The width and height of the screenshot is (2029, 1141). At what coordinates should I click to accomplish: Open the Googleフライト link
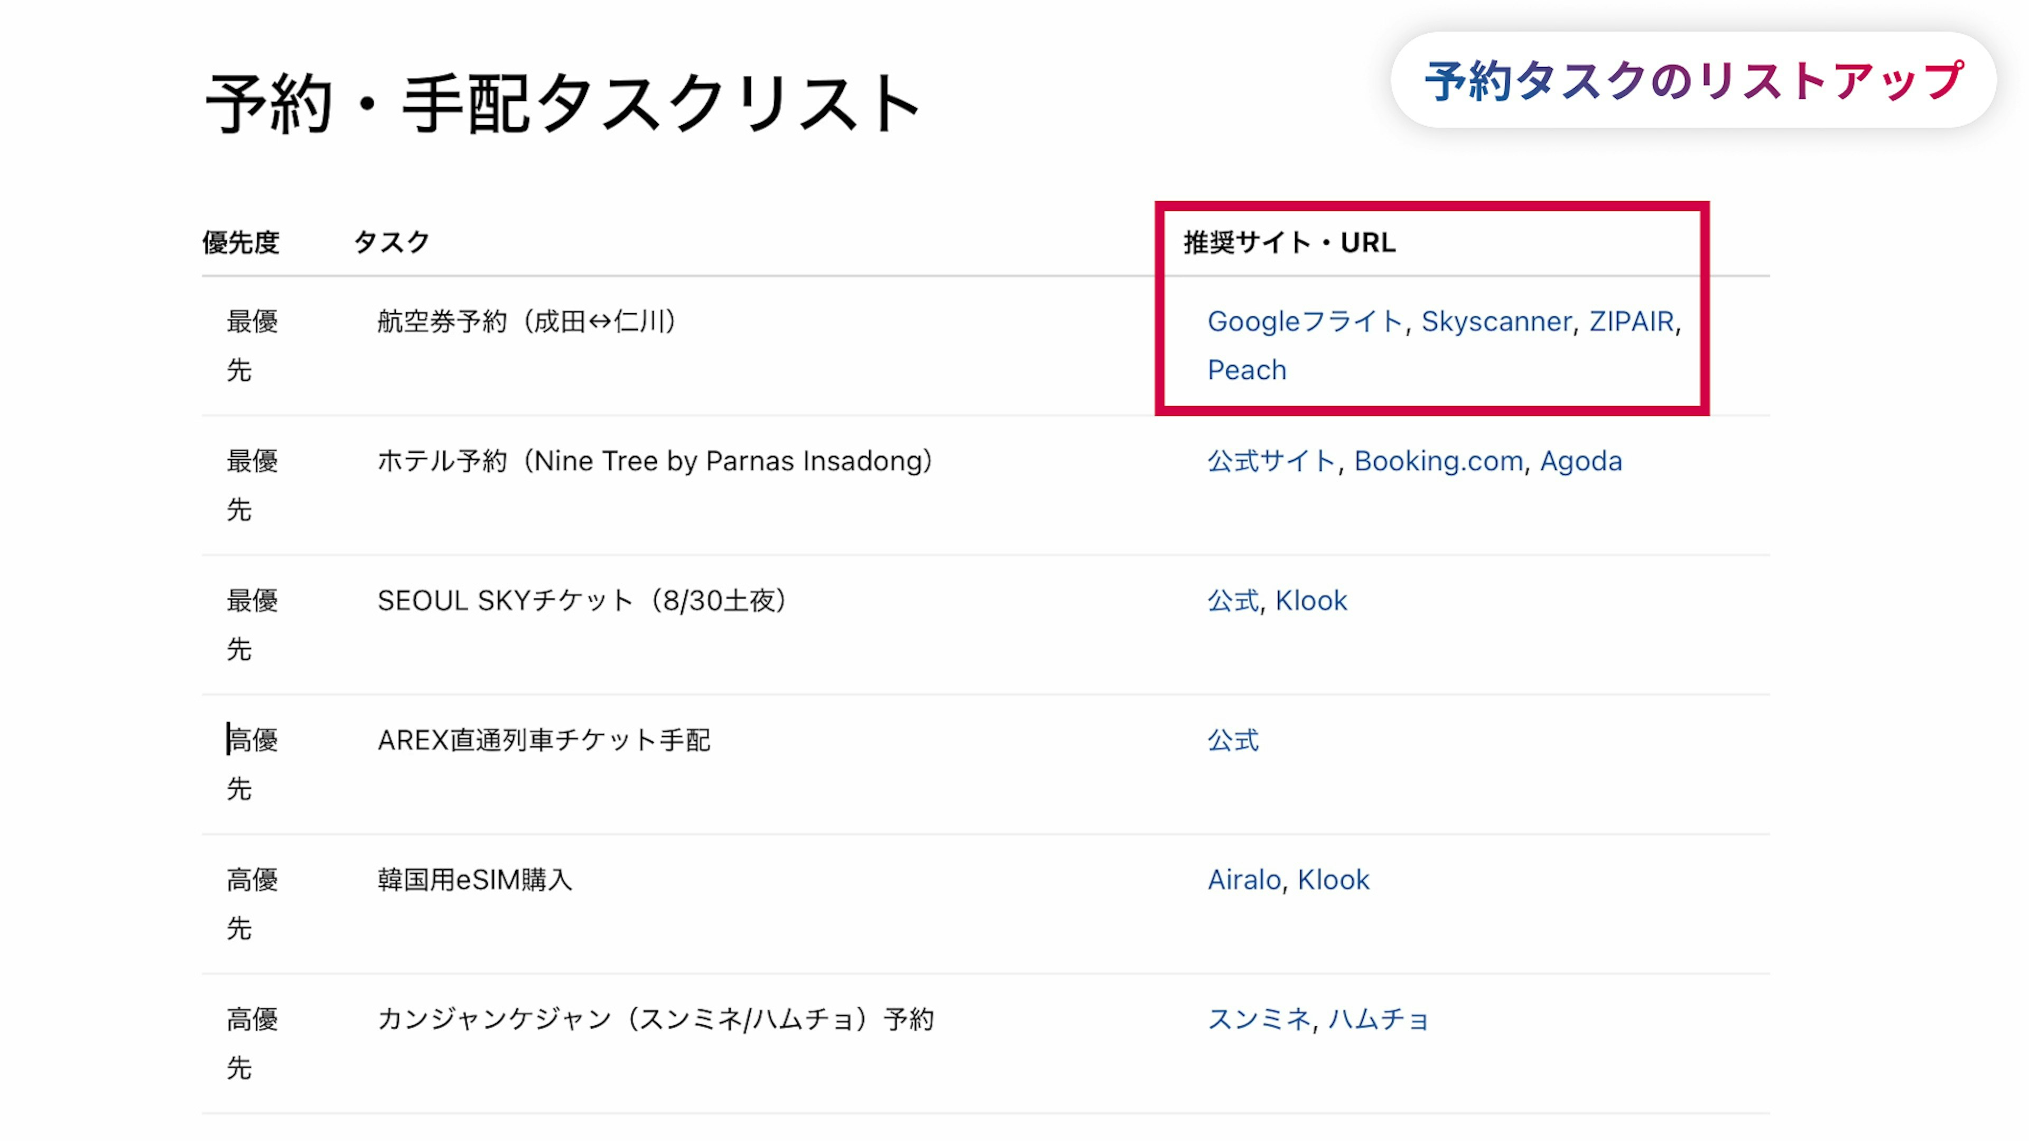tap(1305, 321)
